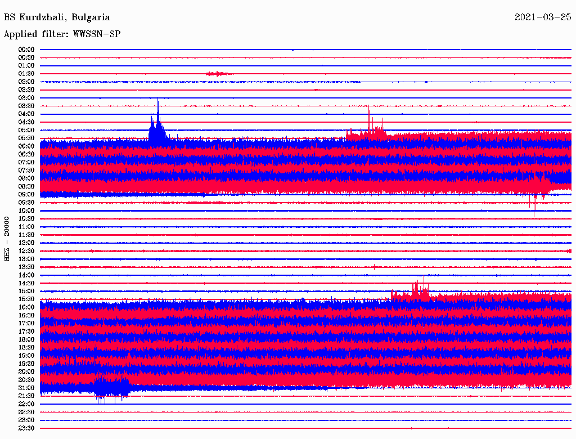The image size is (576, 439).
Task: Click the blue burst on the 21:00 trace
Action: point(110,388)
